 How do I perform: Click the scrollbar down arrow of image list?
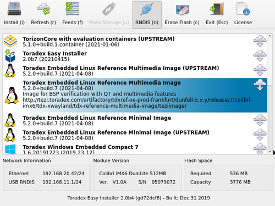click(x=270, y=152)
